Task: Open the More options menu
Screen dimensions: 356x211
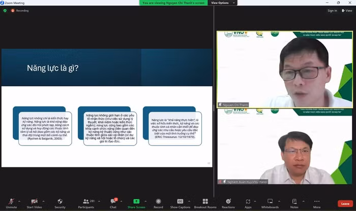Action: coord(317,202)
